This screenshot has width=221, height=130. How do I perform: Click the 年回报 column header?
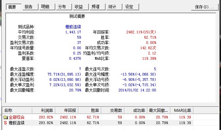(x=66, y=110)
